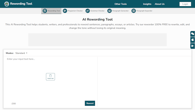Click the Plagiarism Checker tab label
The height and width of the screenshot is (110, 195).
click(x=75, y=11)
